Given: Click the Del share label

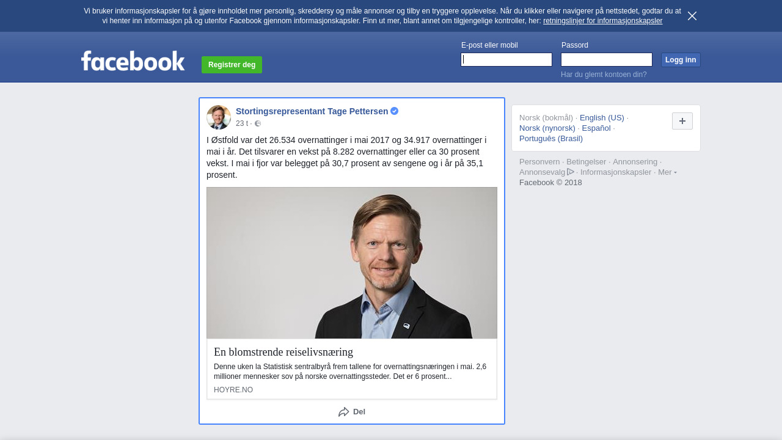Looking at the screenshot, I should [x=359, y=412].
